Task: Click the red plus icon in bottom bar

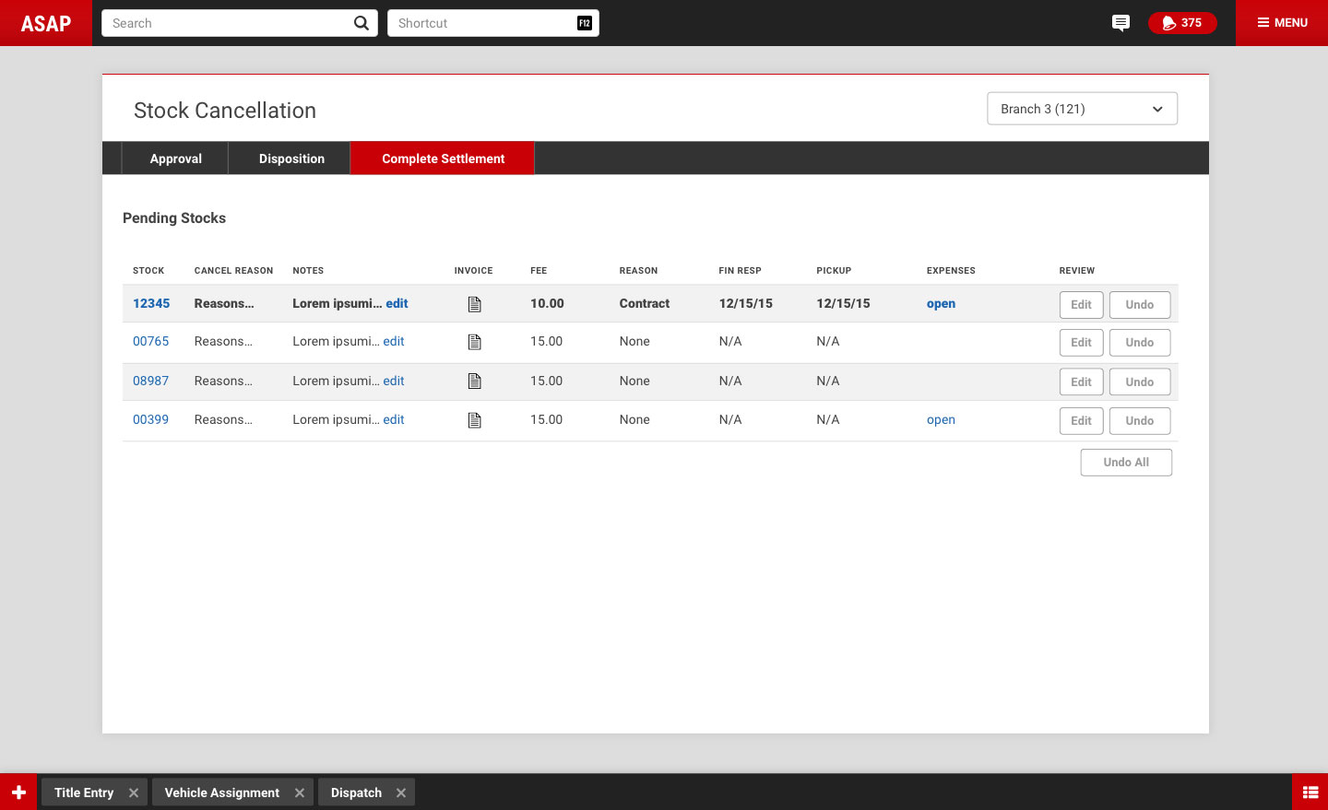Action: coord(18,792)
